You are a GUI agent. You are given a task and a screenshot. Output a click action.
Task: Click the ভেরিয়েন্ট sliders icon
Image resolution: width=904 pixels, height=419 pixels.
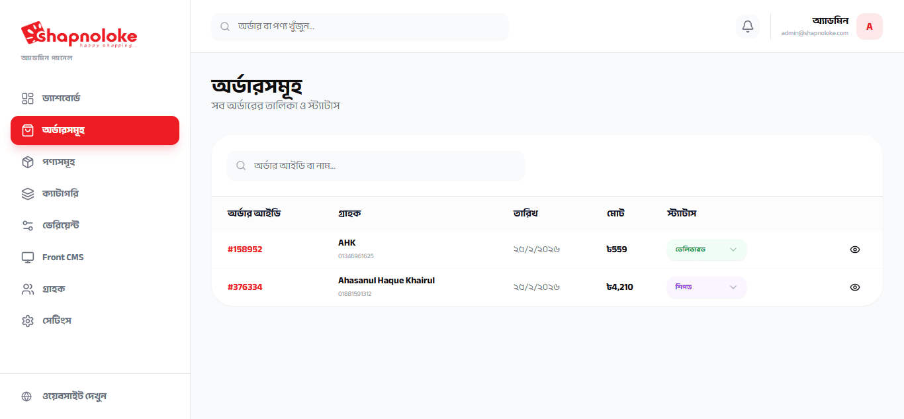(28, 226)
